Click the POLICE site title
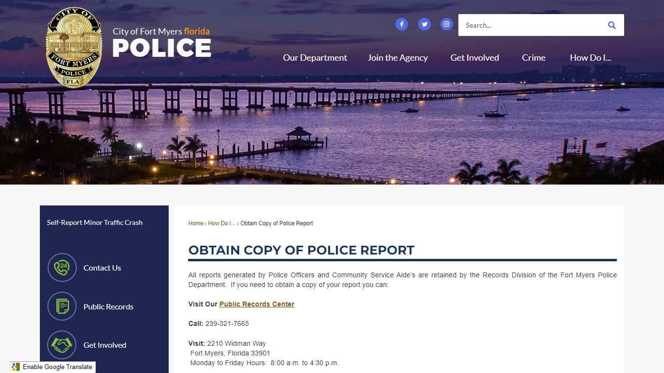This screenshot has width=664, height=373. tap(162, 48)
